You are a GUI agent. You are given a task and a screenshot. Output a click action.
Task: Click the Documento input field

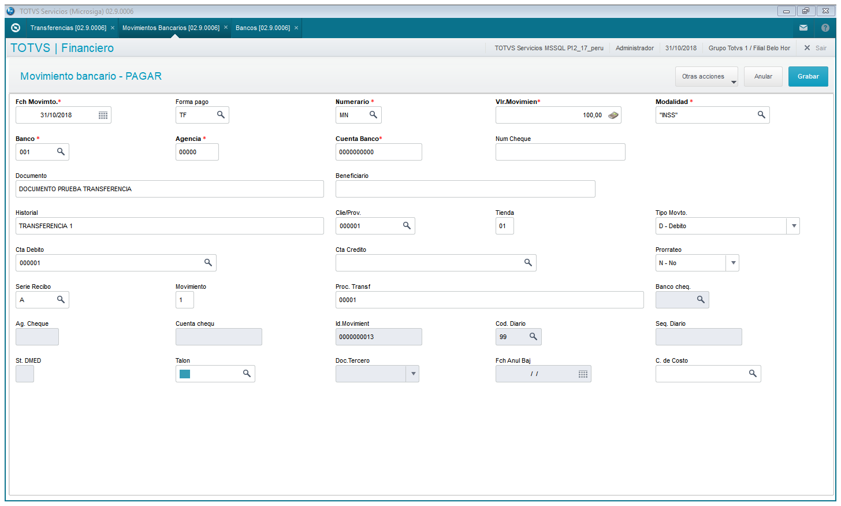(x=170, y=189)
